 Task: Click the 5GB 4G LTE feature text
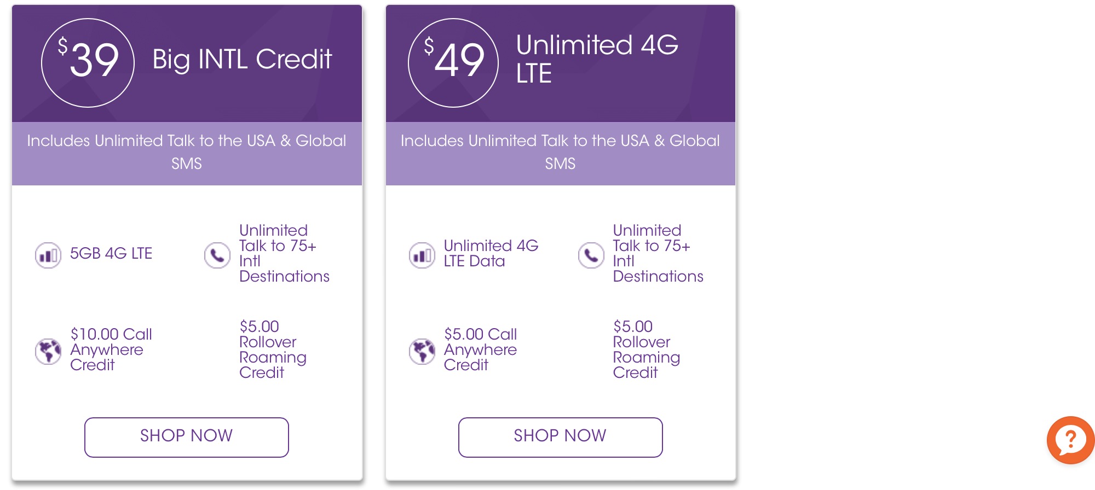pos(111,254)
